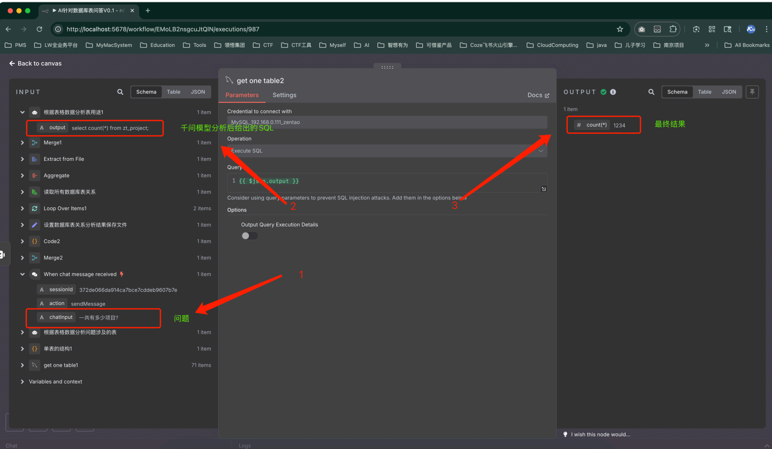Expand the Merge1 input node
772x449 pixels.
22,143
